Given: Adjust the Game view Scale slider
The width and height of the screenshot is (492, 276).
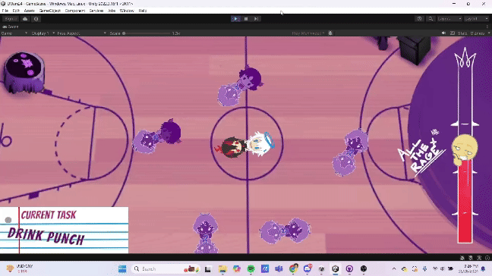Looking at the screenshot, I should tap(147, 33).
